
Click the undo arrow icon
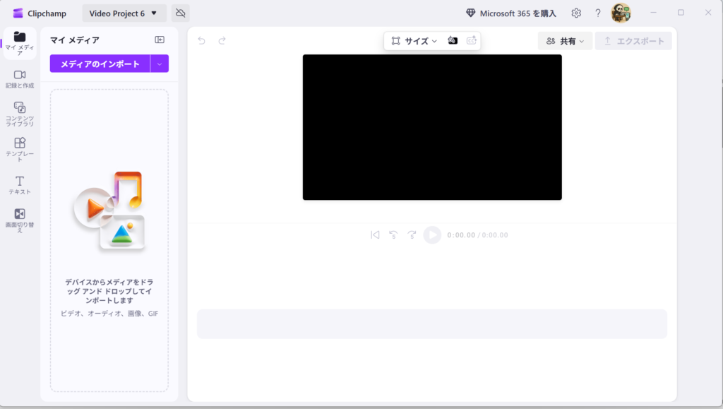(202, 41)
